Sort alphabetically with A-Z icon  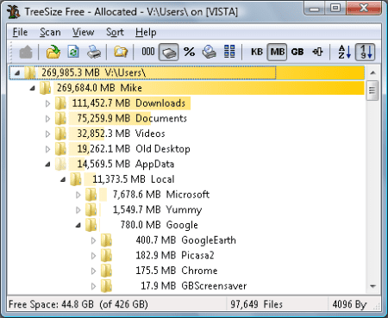click(x=345, y=52)
